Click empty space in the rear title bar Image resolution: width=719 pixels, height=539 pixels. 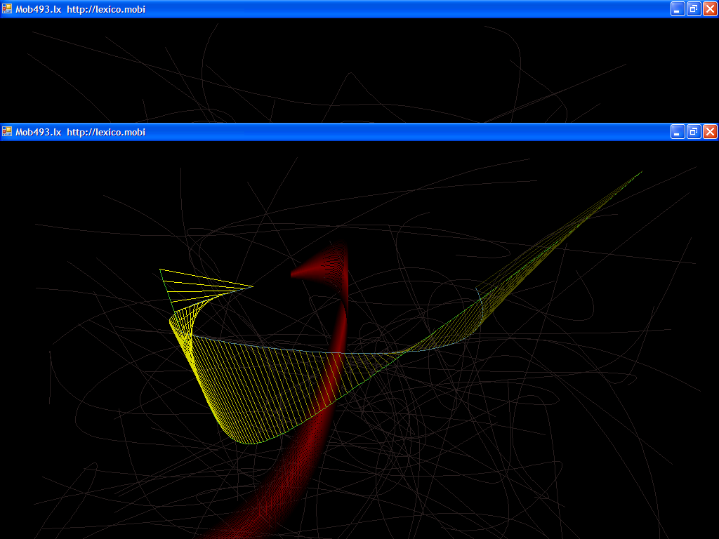(x=407, y=10)
